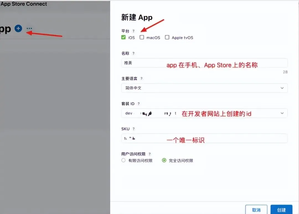Screen dimensions: 299x214
Task: Click the SKU input field
Action: 204,138
